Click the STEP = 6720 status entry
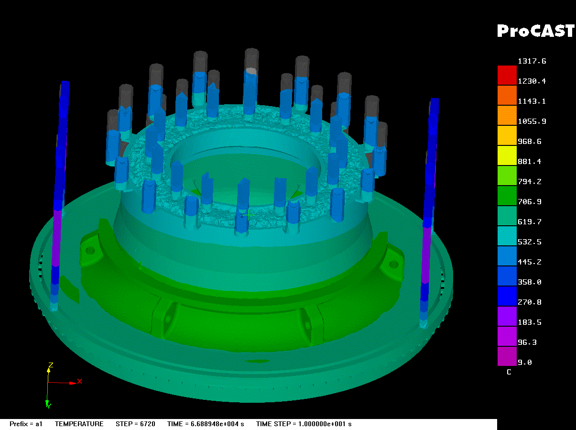The image size is (576, 430). tap(136, 424)
